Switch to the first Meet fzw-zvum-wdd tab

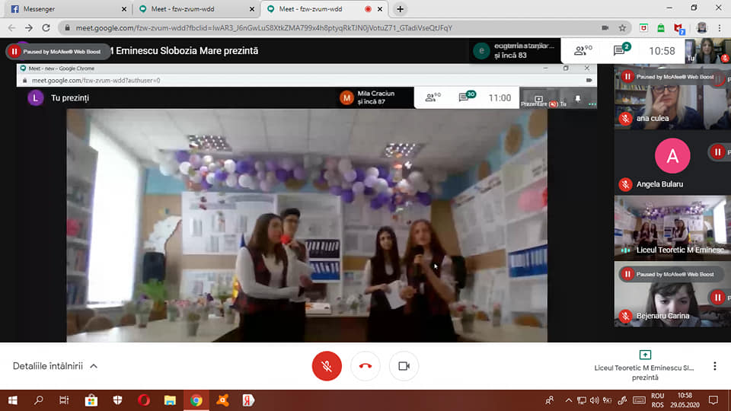(x=196, y=9)
